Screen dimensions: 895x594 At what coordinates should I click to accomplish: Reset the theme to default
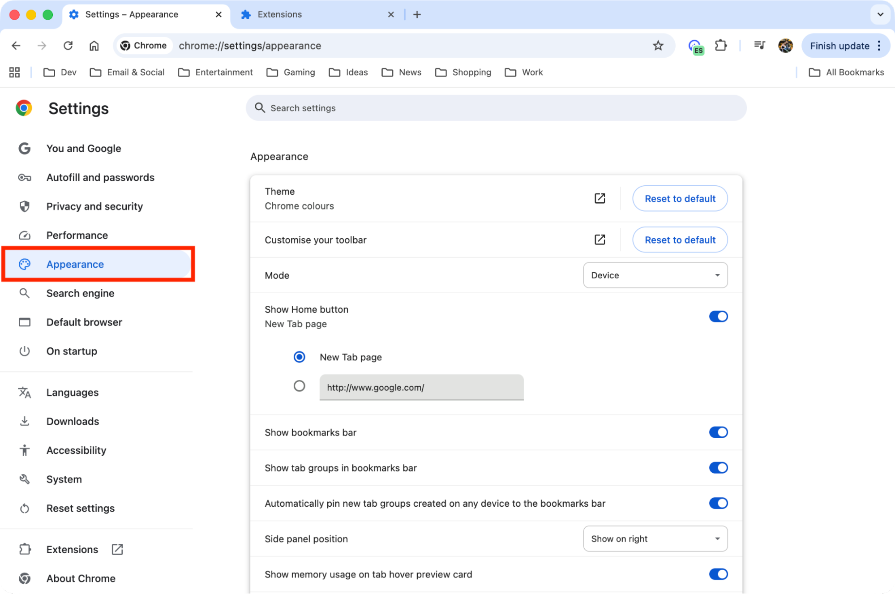click(x=679, y=198)
